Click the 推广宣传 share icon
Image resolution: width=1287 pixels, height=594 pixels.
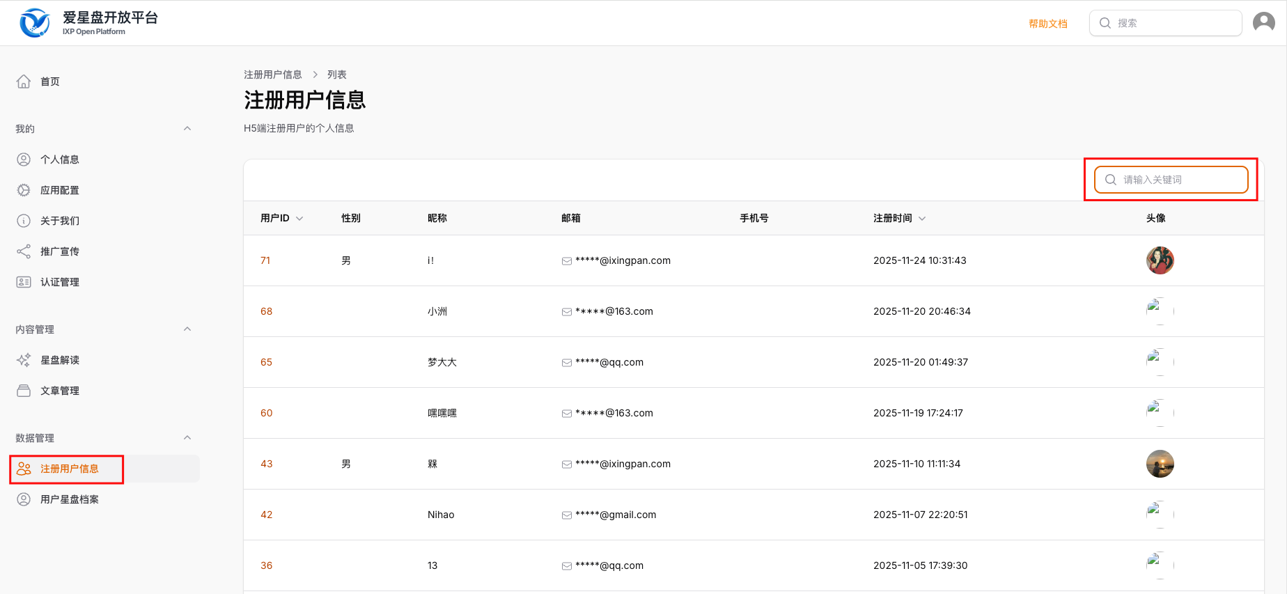coord(24,251)
